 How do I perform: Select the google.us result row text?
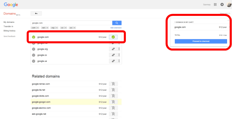click(x=42, y=61)
